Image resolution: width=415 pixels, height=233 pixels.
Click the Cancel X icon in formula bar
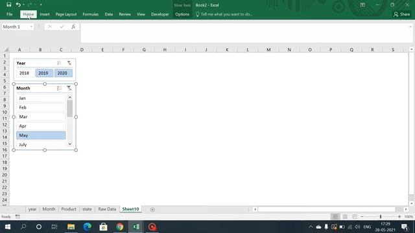(50, 27)
